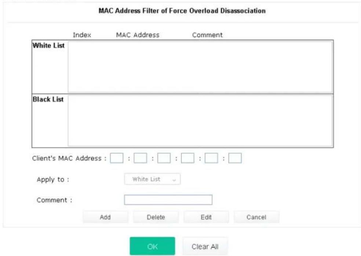Click the Cancel button

256,217
